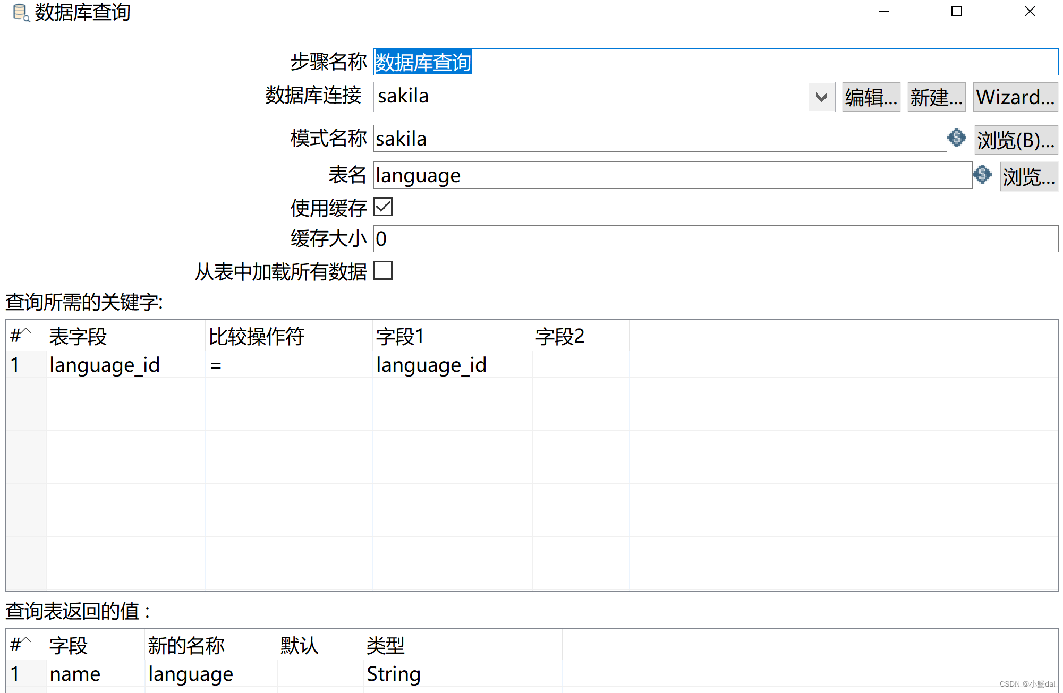Open the 数据库连接 dropdown showing sakila
The image size is (1063, 693).
[821, 96]
